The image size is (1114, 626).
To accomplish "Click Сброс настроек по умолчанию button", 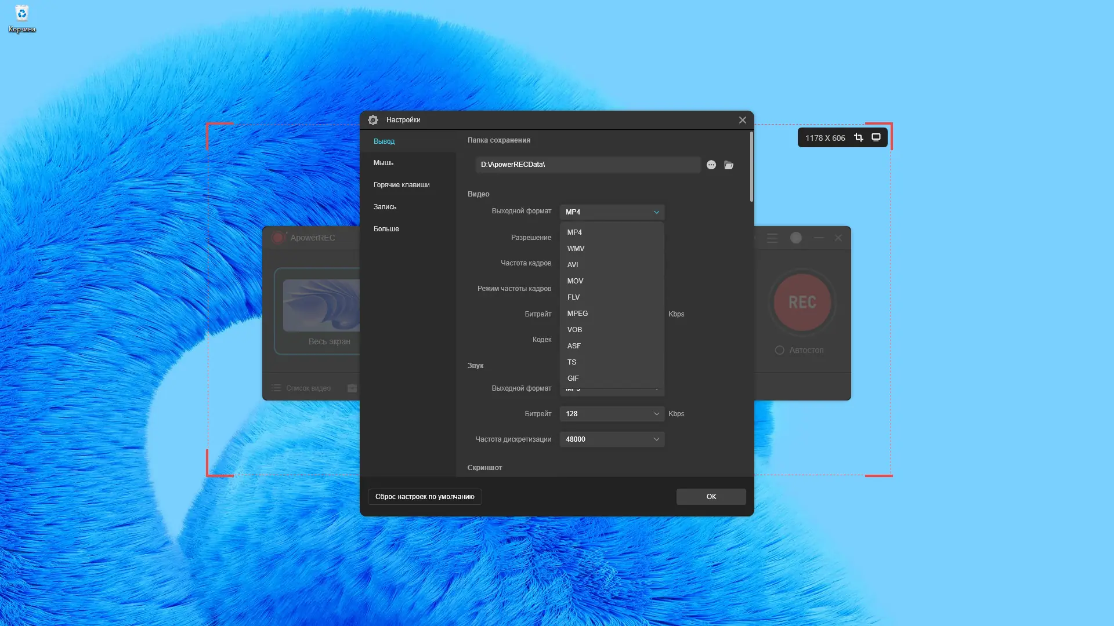I will coord(425,497).
